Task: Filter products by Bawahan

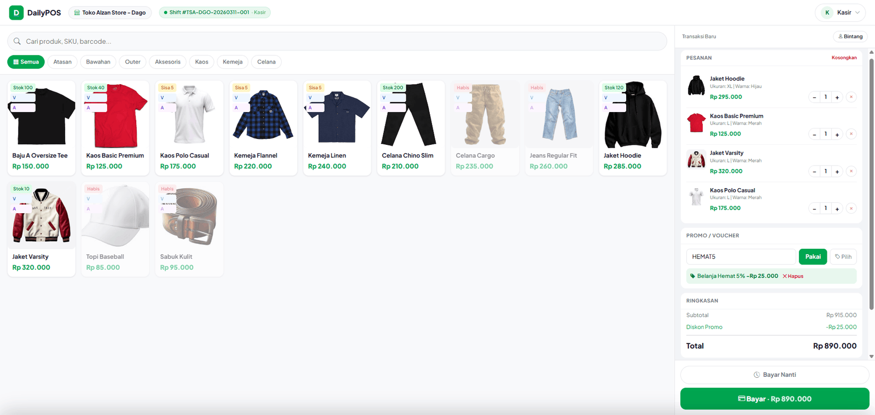Action: click(x=98, y=62)
